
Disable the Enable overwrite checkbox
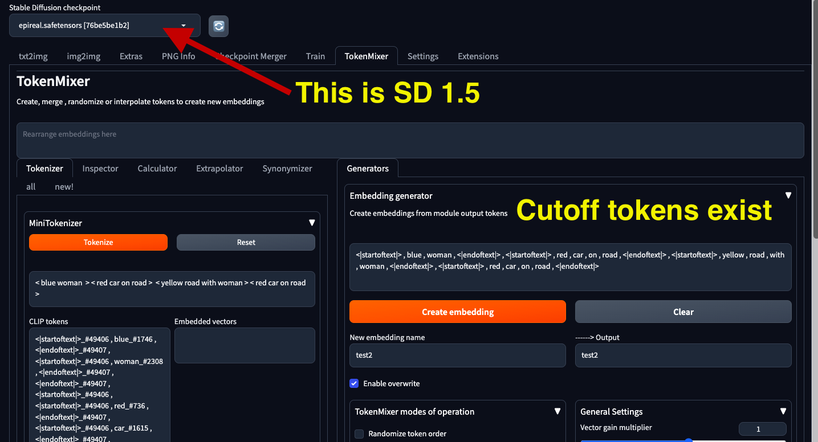pos(354,383)
